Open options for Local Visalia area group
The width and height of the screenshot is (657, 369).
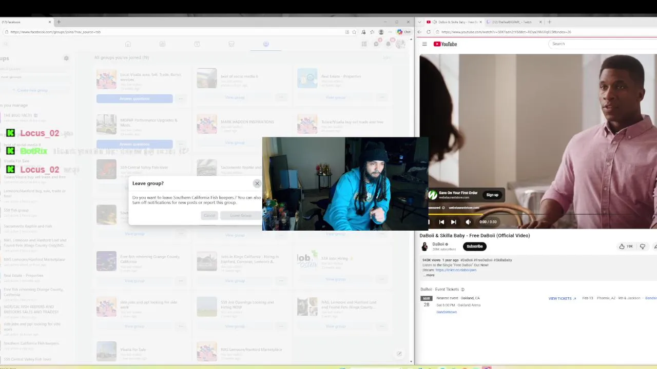[181, 98]
